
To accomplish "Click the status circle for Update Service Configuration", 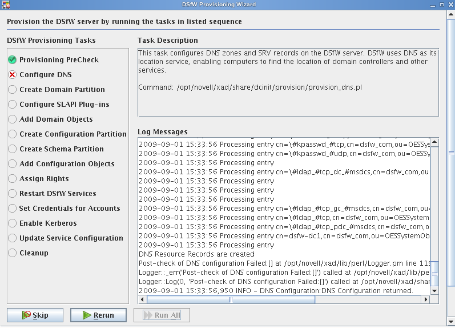I will [x=12, y=238].
